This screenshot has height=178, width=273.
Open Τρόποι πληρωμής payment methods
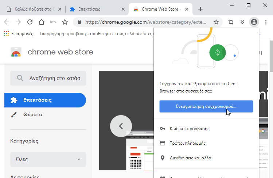(x=187, y=143)
